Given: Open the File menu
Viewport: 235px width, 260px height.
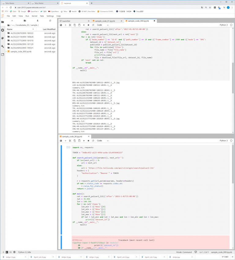Looking at the screenshot, I should pos(8,16).
